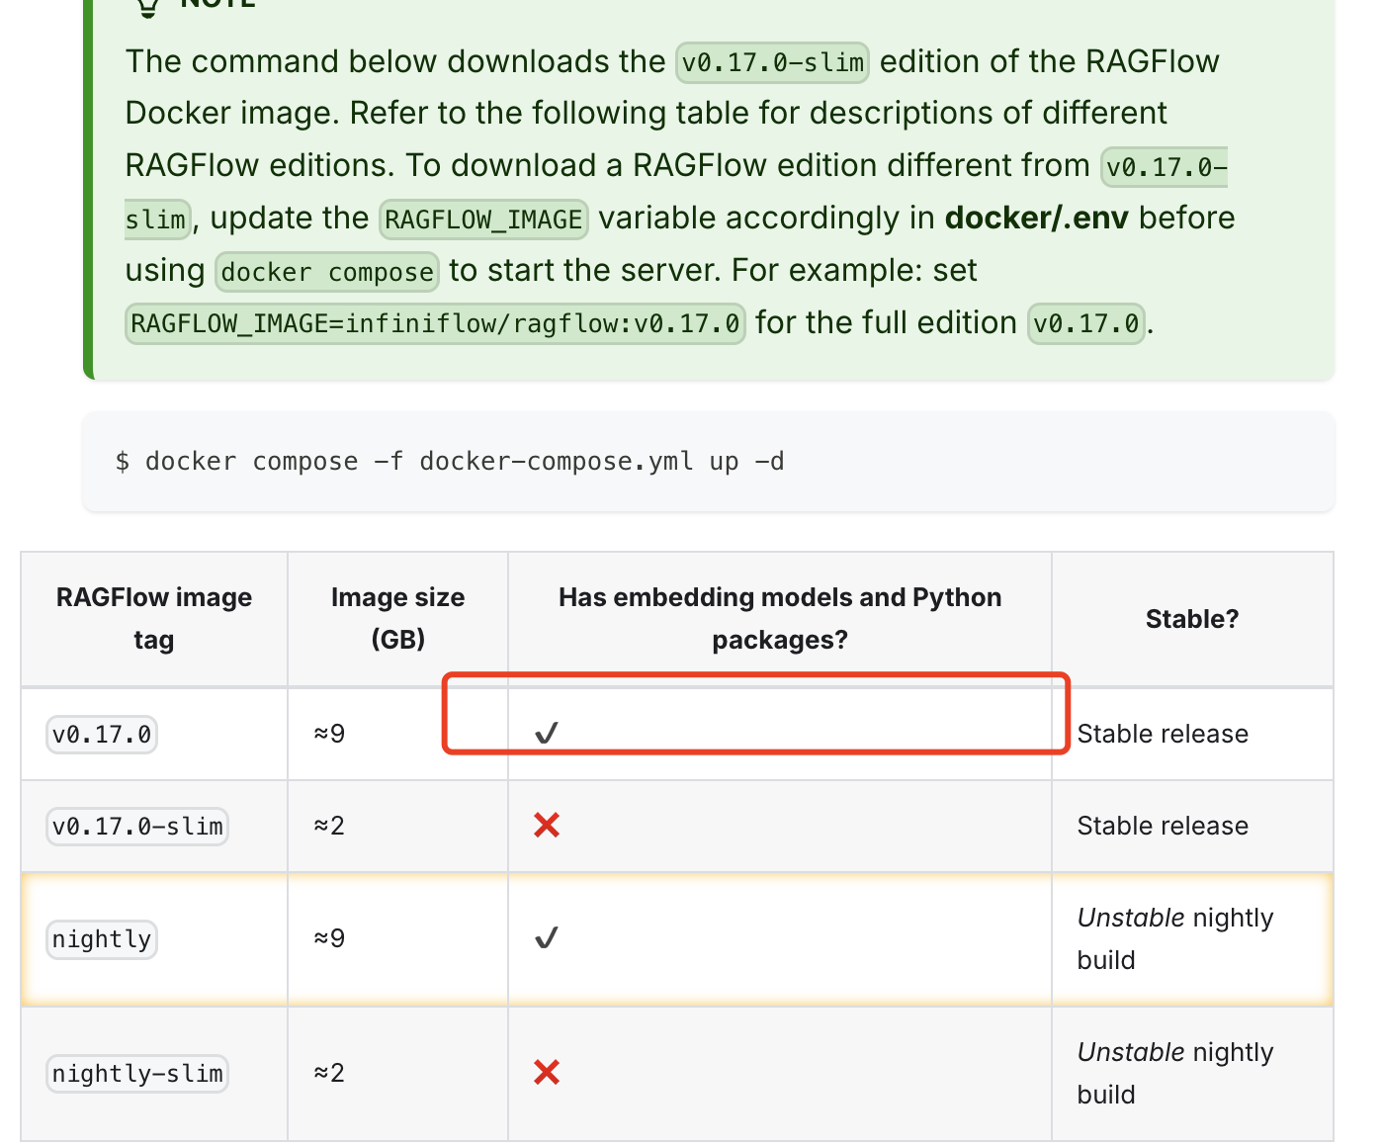Click the 'Stable?' column header

pyautogui.click(x=1192, y=619)
